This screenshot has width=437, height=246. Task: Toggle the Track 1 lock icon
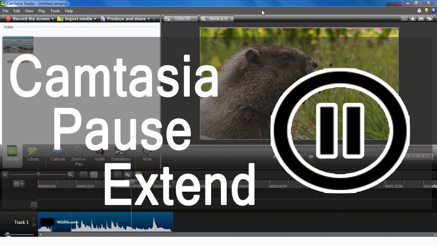click(x=34, y=224)
